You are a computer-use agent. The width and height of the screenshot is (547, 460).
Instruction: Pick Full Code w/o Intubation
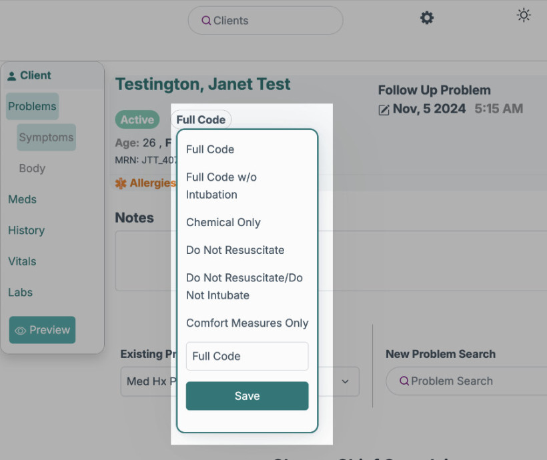(x=221, y=186)
